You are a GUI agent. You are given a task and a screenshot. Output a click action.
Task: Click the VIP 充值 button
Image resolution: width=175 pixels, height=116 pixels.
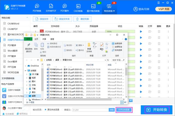164,9
